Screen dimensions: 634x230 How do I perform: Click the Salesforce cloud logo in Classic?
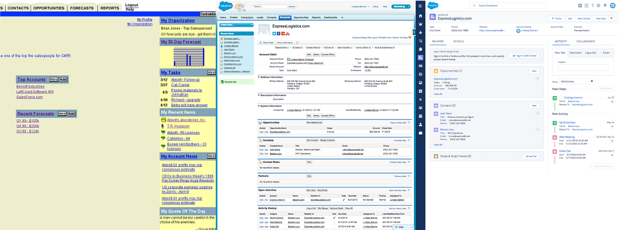coord(226,6)
